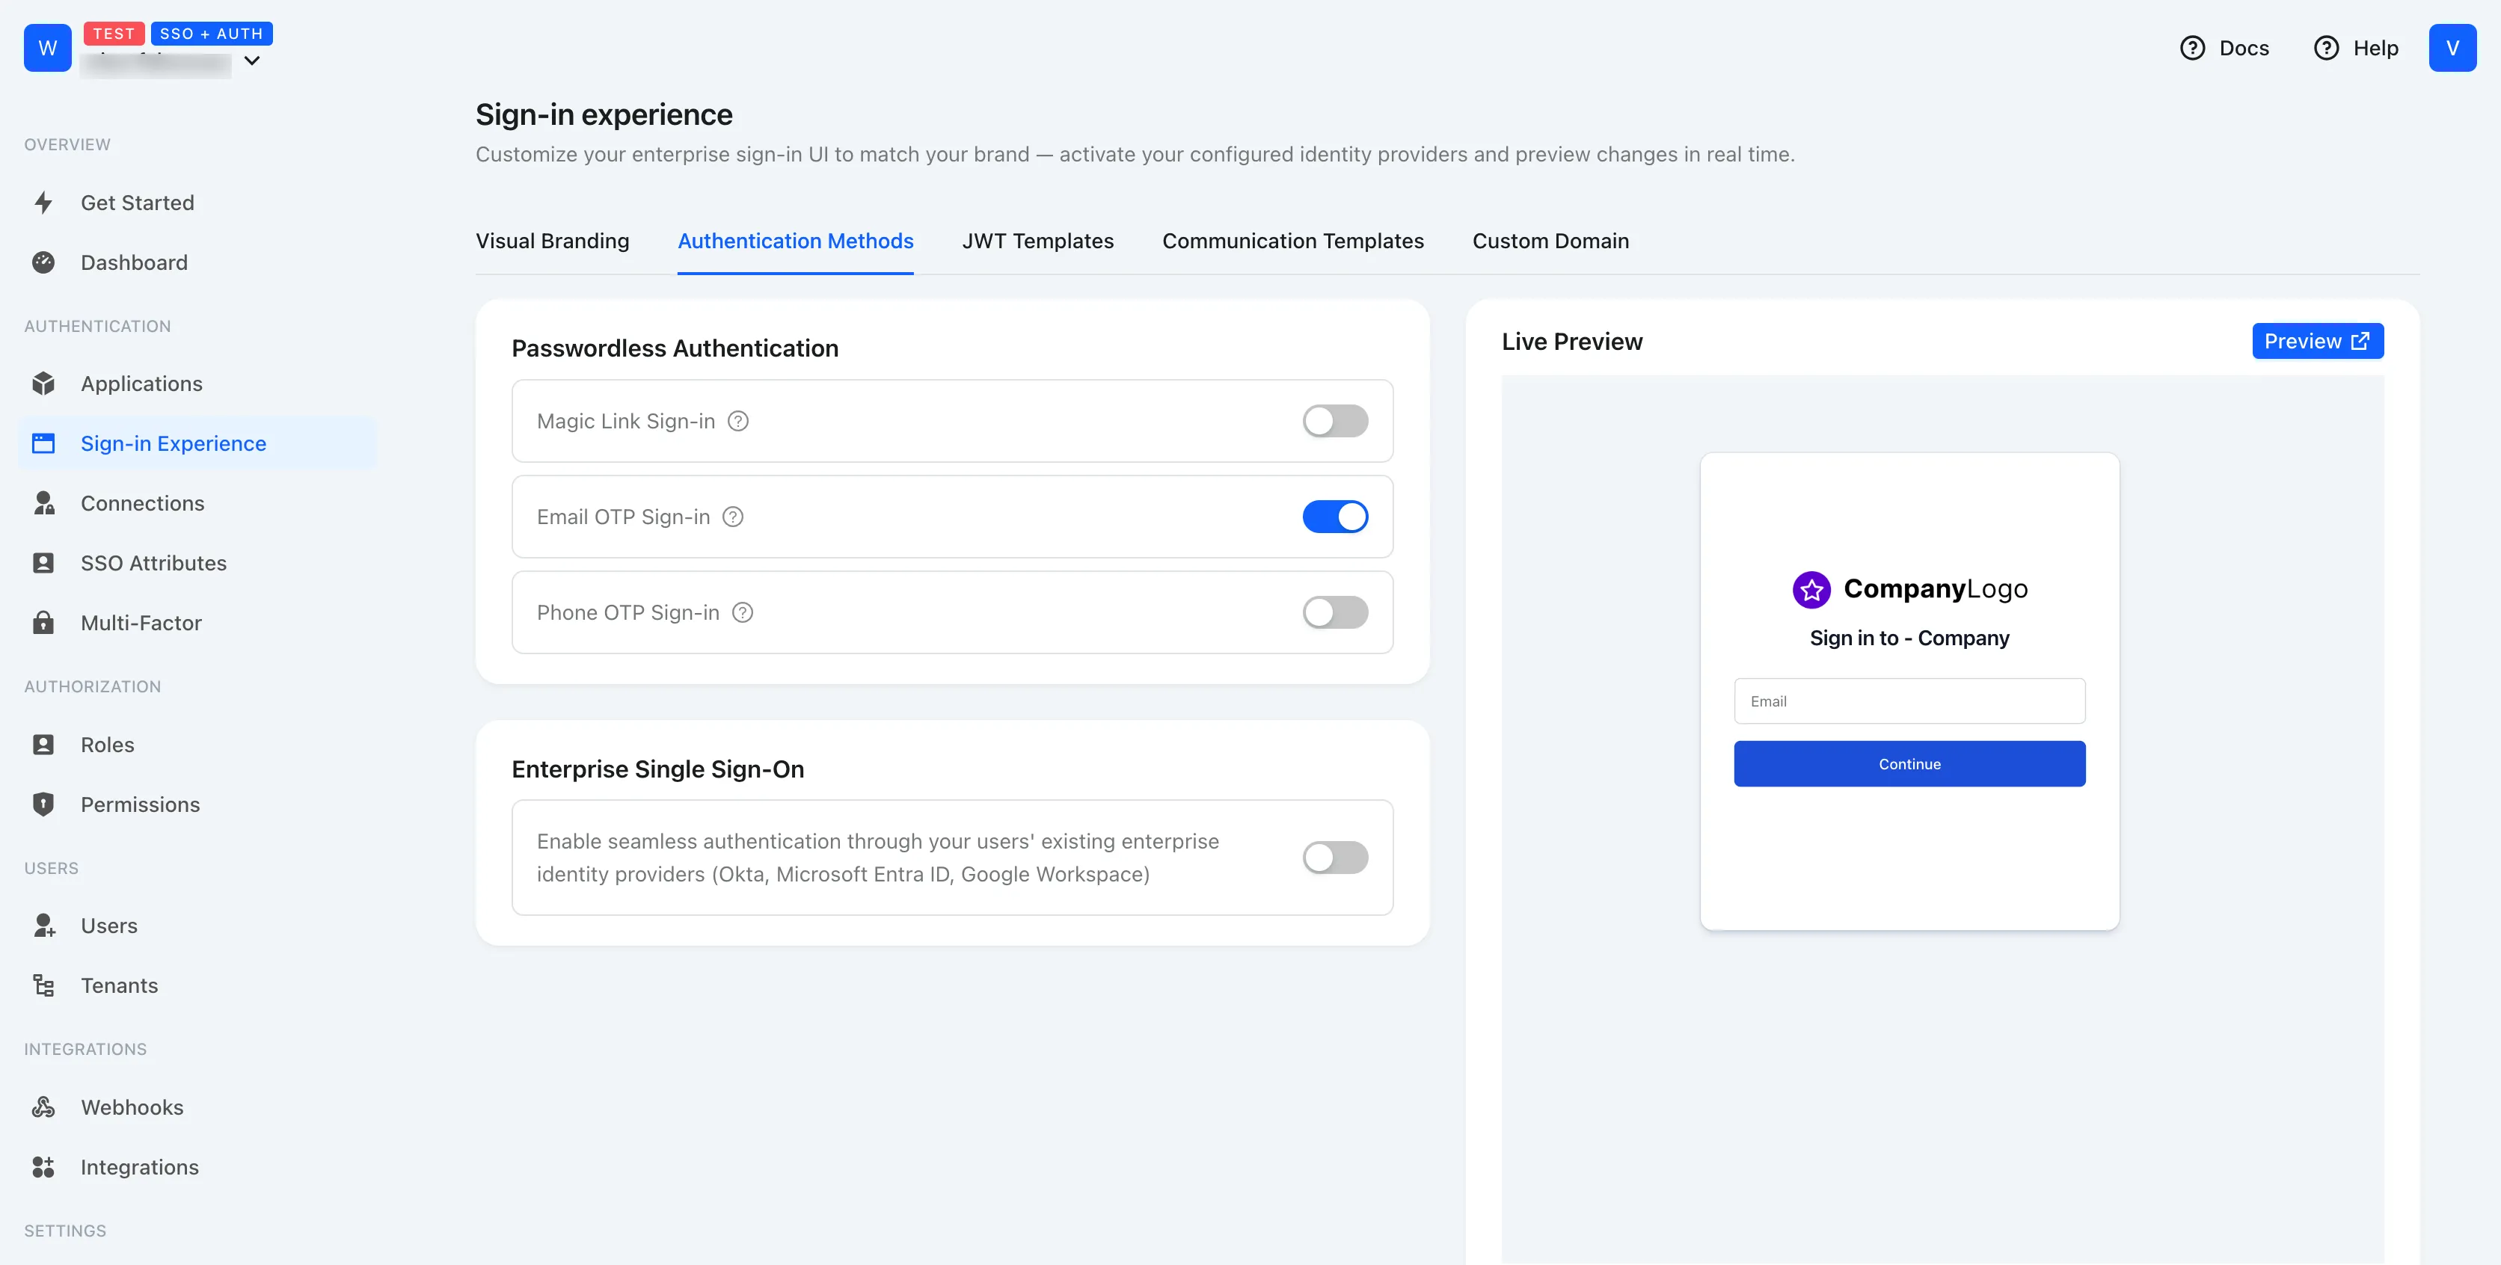Disable the Email OTP Sign-in toggle
This screenshot has height=1265, width=2501.
[1335, 517]
